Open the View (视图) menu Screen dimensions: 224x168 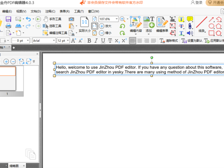click(21, 11)
